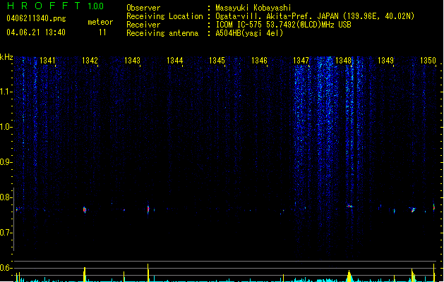Click the 0.9 kHz axis label
This screenshot has width=444, height=282.
5,162
